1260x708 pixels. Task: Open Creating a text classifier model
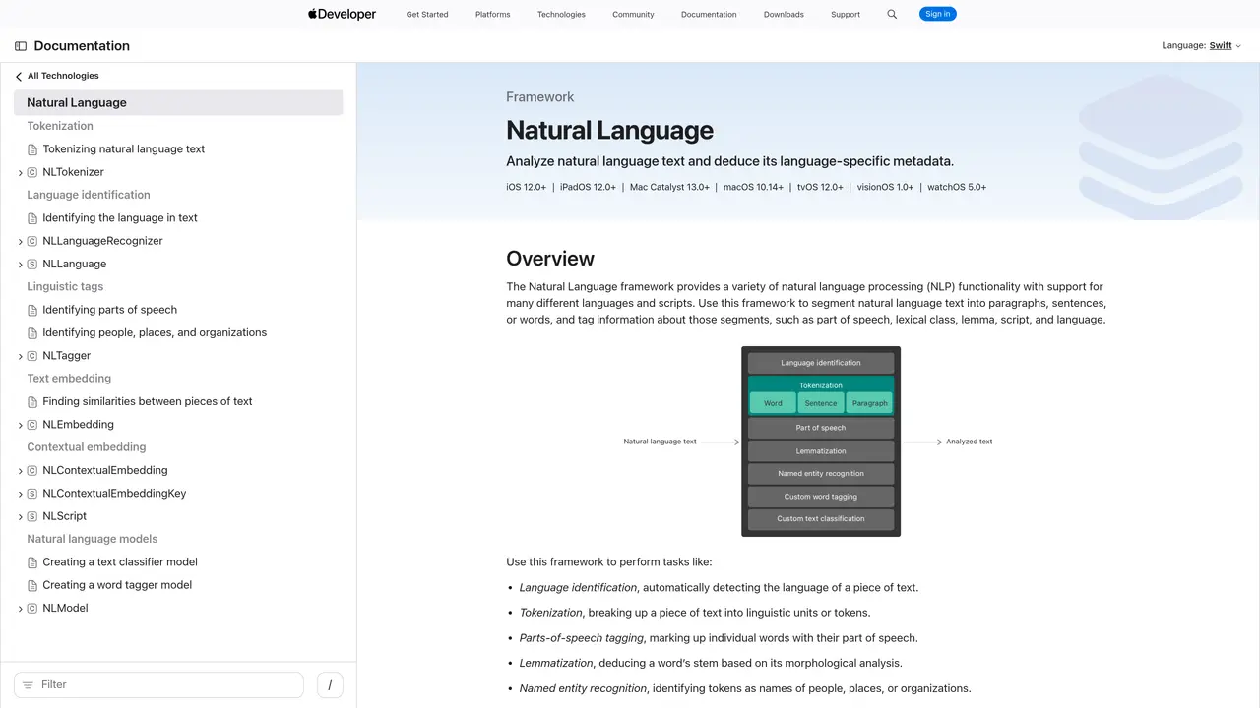pos(120,562)
